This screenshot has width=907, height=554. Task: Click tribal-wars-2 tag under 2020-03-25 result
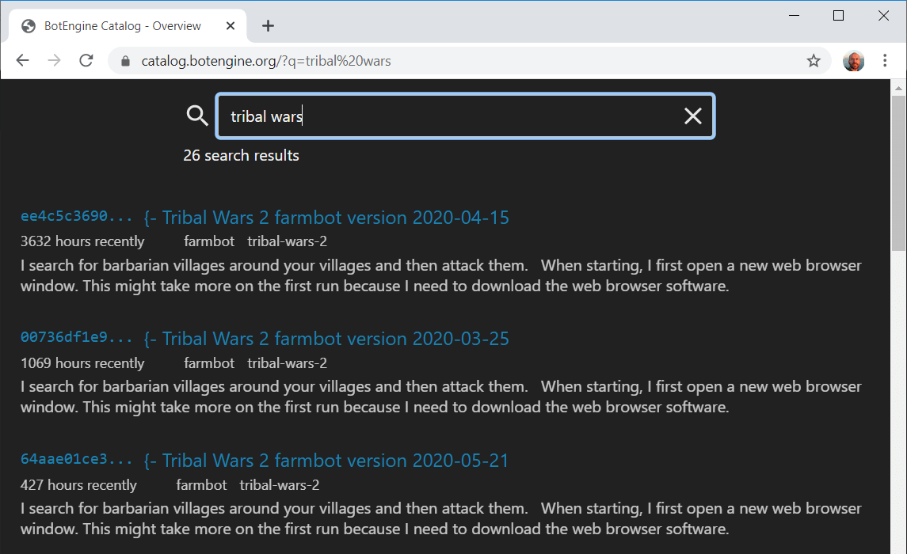point(287,362)
